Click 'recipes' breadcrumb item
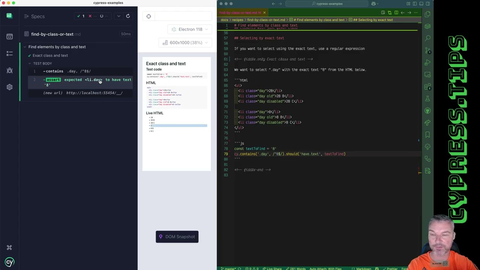The height and width of the screenshot is (270, 480). click(x=237, y=20)
